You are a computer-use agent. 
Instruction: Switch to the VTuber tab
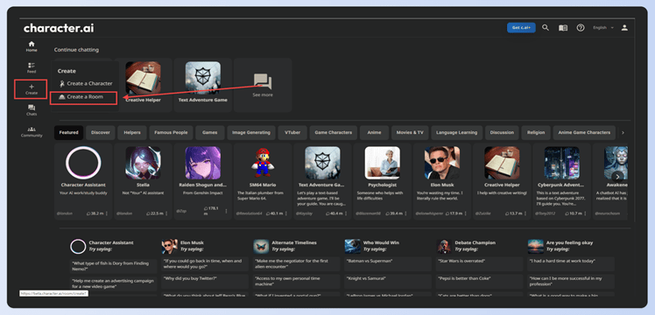click(292, 133)
